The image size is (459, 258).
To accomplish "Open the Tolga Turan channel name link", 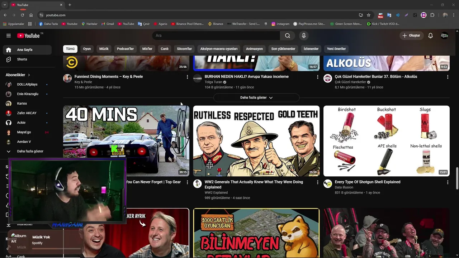I will coord(213,82).
